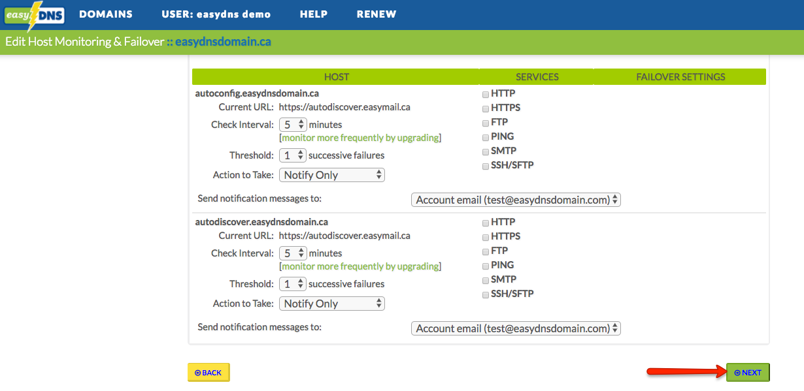This screenshot has width=804, height=391.
Task: Open Check Interval dropdown for autoconfig host
Action: [293, 124]
